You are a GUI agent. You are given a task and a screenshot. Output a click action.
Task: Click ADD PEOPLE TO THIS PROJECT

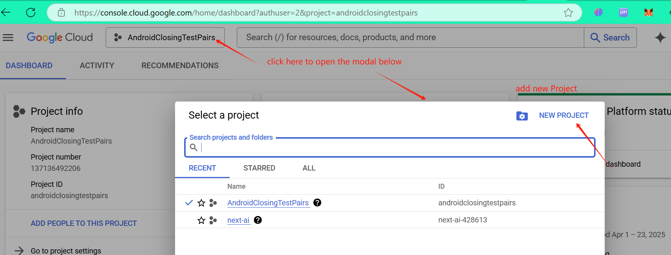point(84,223)
